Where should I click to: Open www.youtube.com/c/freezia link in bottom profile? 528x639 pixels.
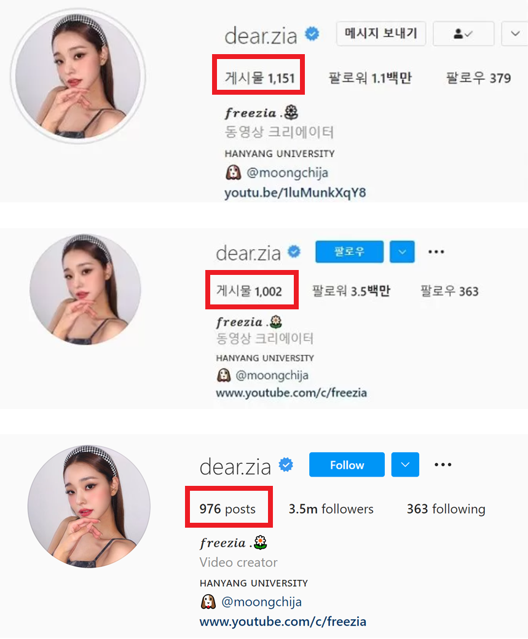tap(283, 622)
